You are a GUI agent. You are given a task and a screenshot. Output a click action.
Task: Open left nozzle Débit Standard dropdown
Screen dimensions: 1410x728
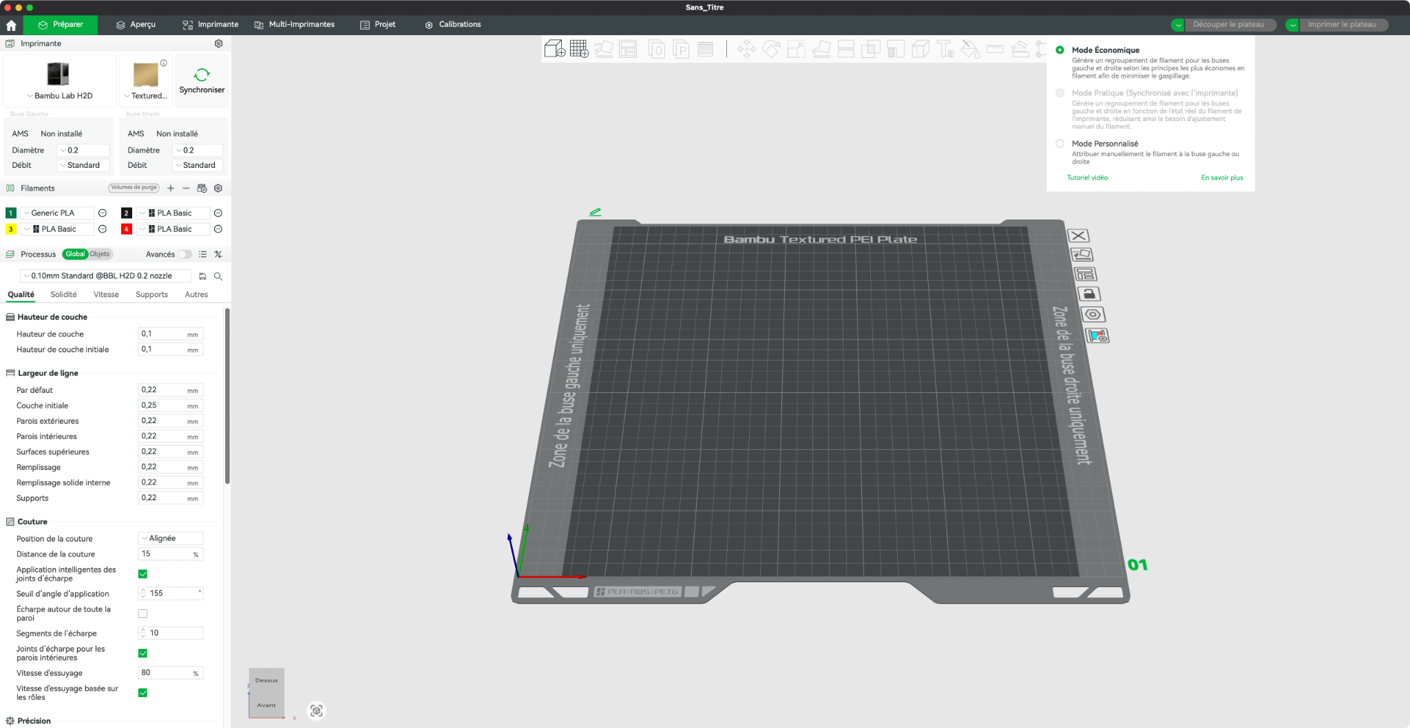click(x=83, y=165)
